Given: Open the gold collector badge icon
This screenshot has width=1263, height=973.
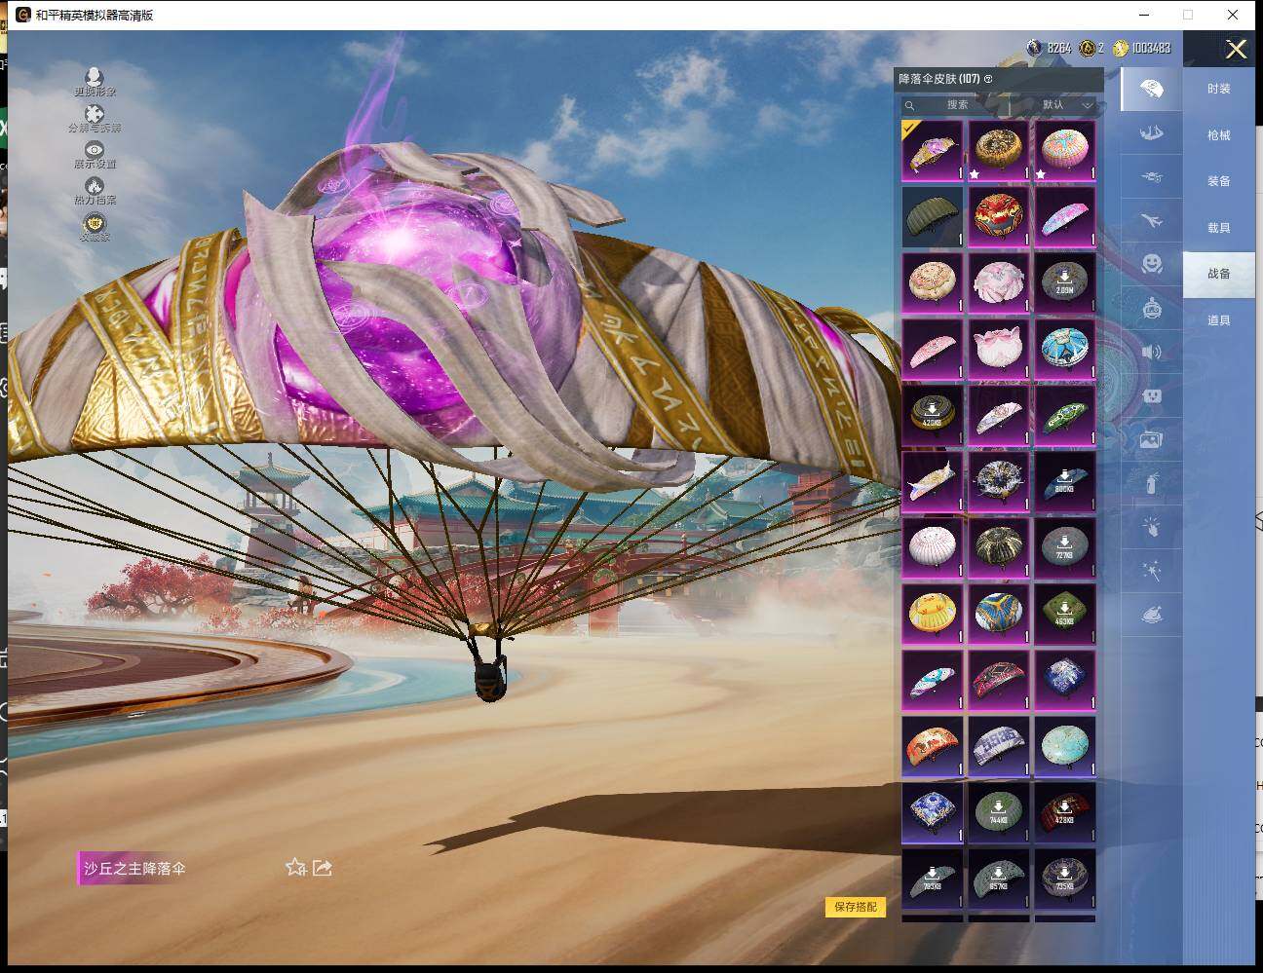Looking at the screenshot, I should (95, 224).
